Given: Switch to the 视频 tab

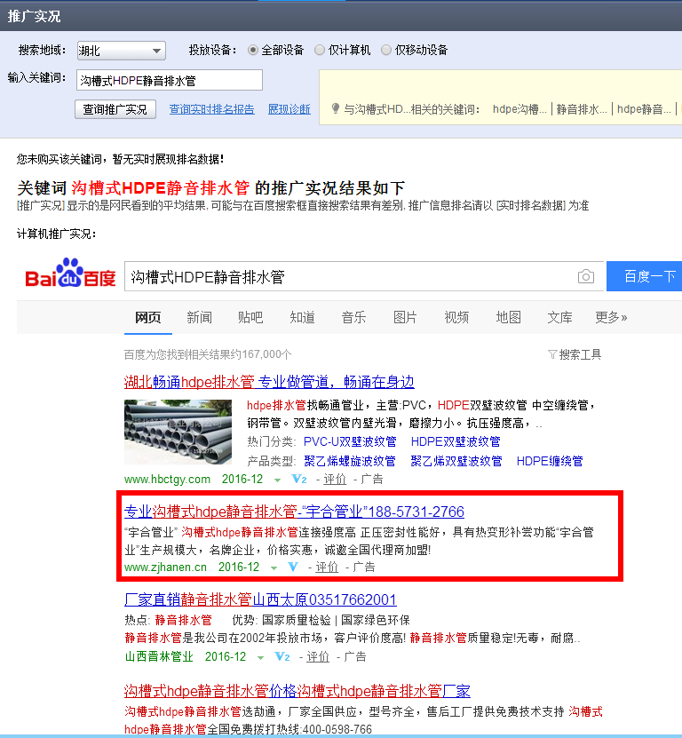Looking at the screenshot, I should [x=456, y=317].
